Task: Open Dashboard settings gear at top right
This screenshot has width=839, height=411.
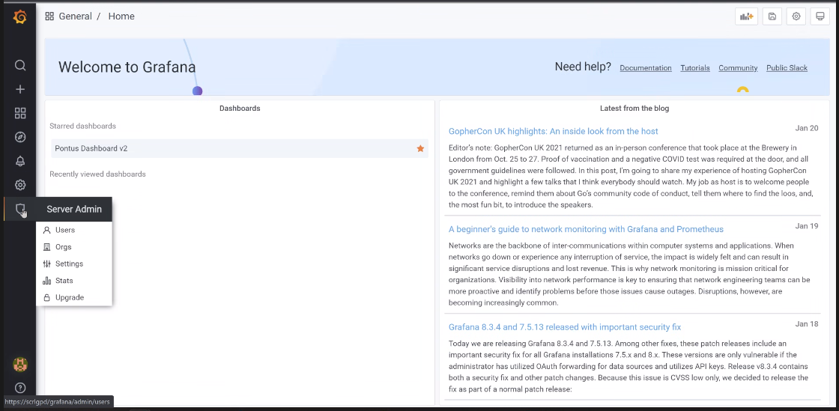Action: pos(796,16)
